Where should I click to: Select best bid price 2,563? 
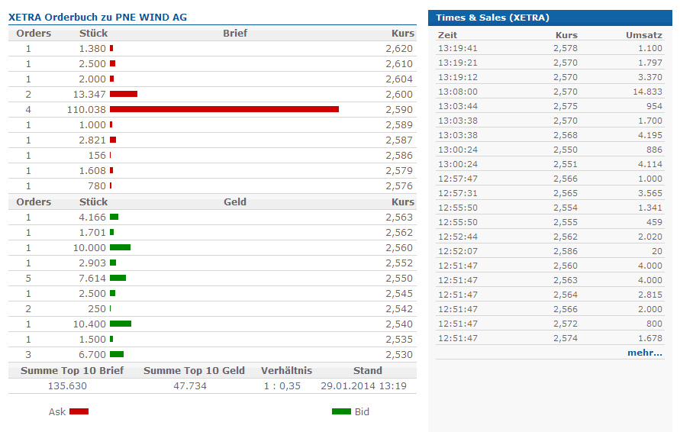point(399,218)
